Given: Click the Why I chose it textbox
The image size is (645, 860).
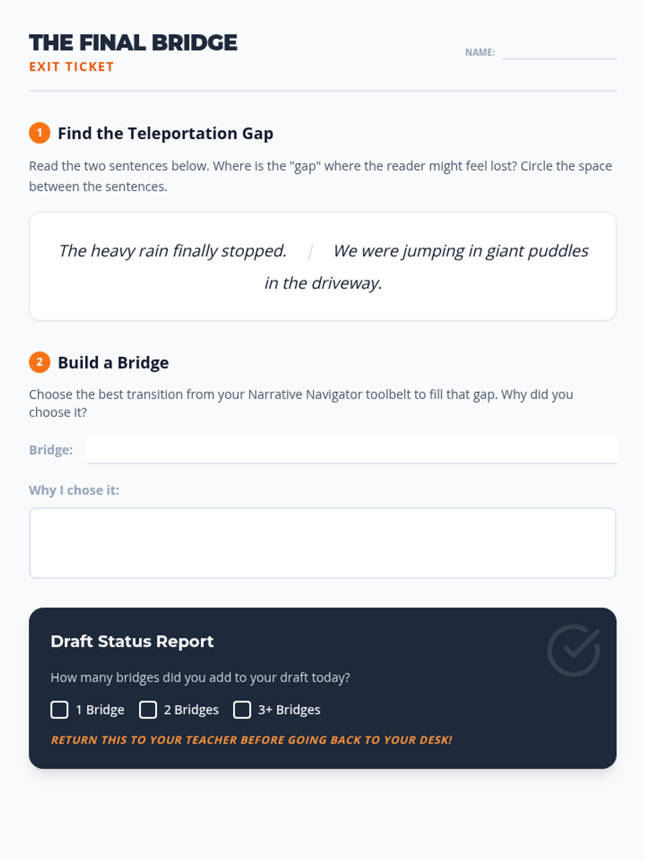Looking at the screenshot, I should 322,543.
